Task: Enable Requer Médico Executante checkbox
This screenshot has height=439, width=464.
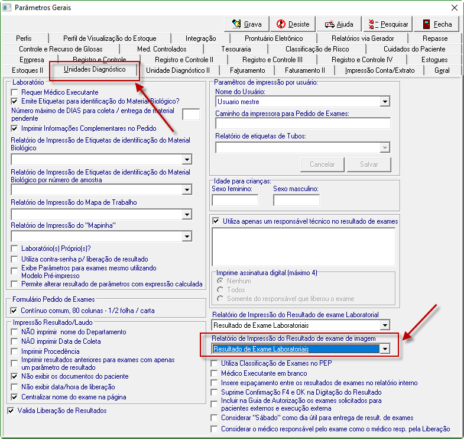Action: (14, 92)
